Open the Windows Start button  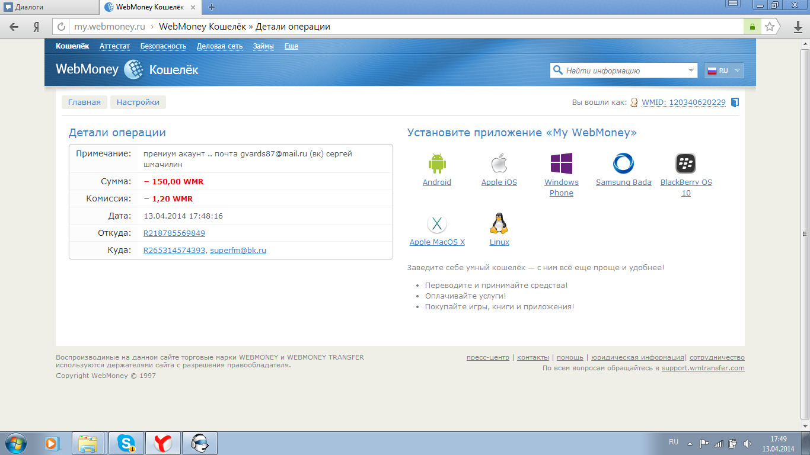point(16,443)
